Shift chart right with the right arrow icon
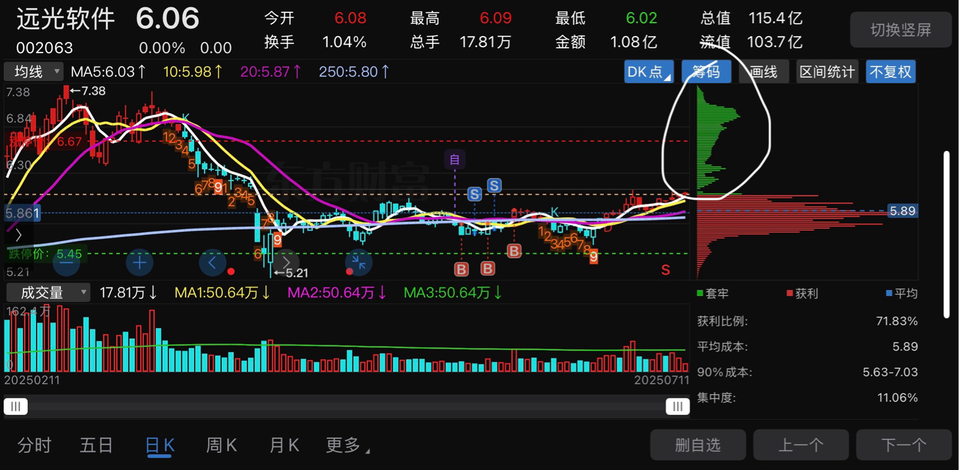 285,263
